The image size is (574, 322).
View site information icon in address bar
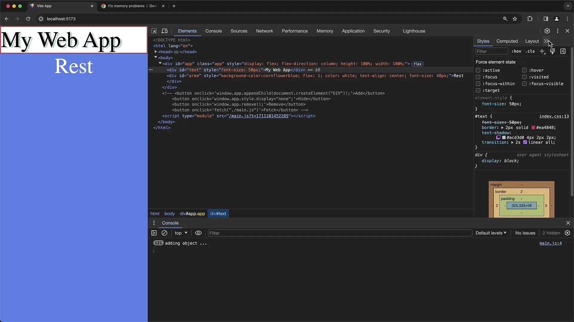(x=41, y=19)
